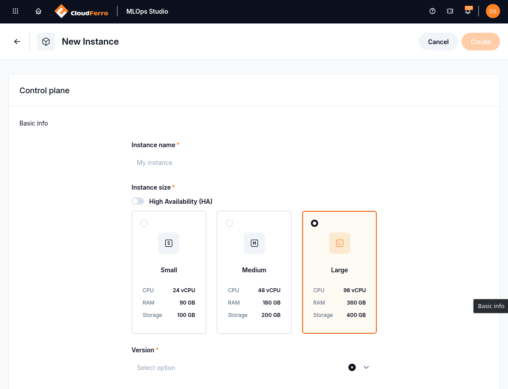This screenshot has width=508, height=389.
Task: Click the Basic info side tab
Action: [x=490, y=306]
